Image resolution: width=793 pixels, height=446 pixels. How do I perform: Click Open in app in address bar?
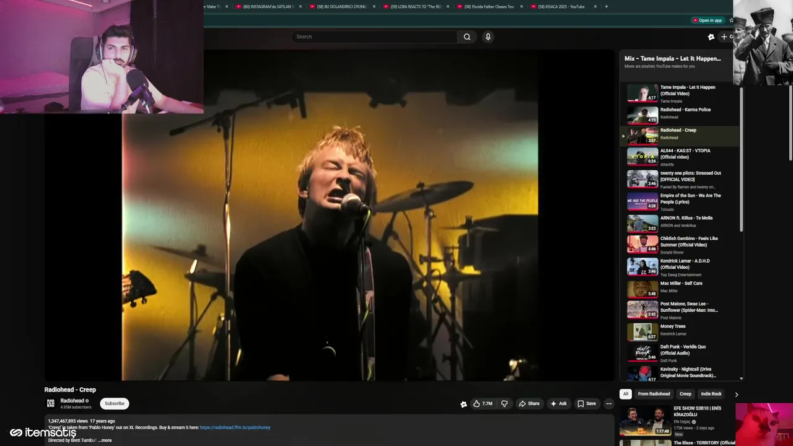708,20
